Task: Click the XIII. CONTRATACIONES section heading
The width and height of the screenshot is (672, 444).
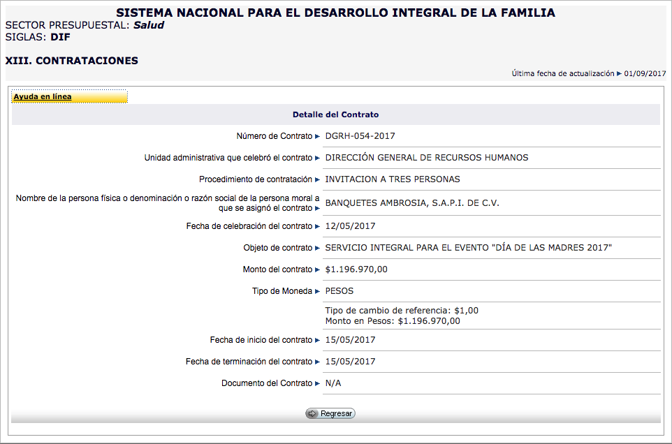Action: (x=71, y=61)
